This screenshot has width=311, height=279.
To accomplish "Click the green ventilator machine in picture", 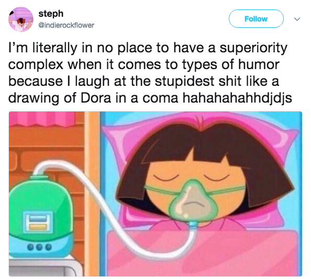I will click(x=41, y=216).
